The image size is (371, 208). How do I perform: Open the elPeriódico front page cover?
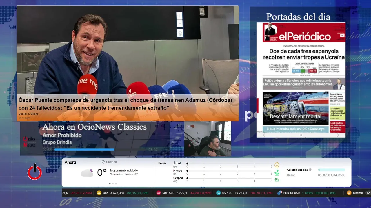click(x=301, y=77)
